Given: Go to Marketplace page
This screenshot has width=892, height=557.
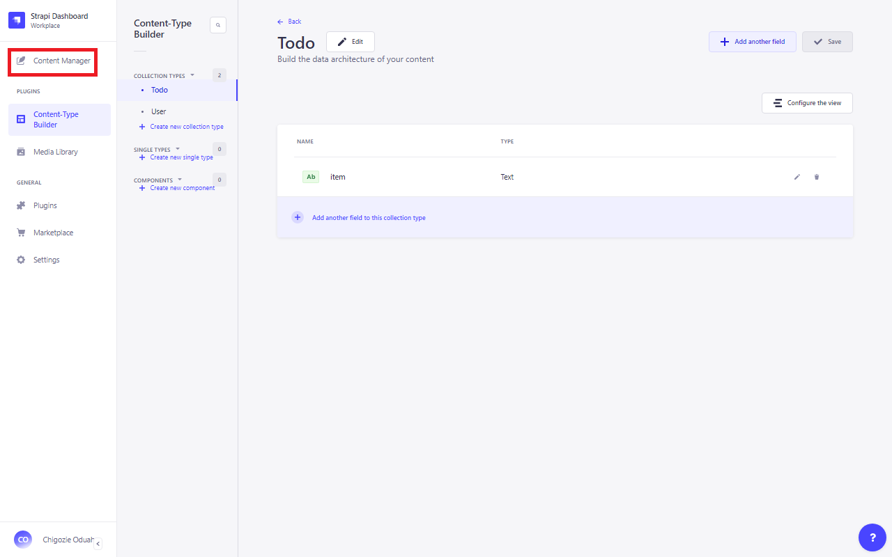Looking at the screenshot, I should tap(53, 233).
